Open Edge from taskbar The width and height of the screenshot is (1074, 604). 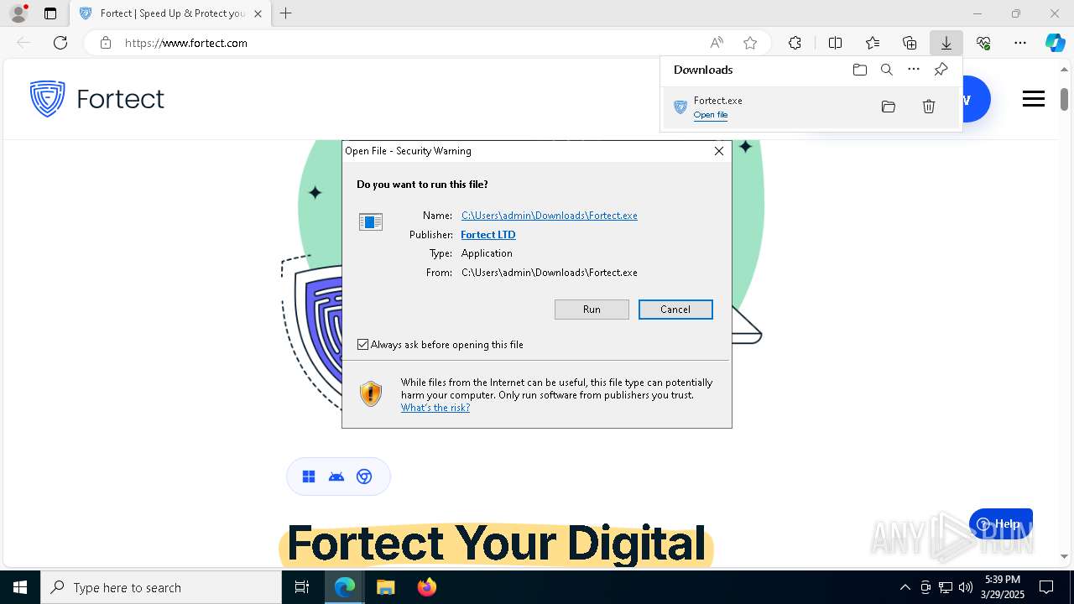coord(345,587)
